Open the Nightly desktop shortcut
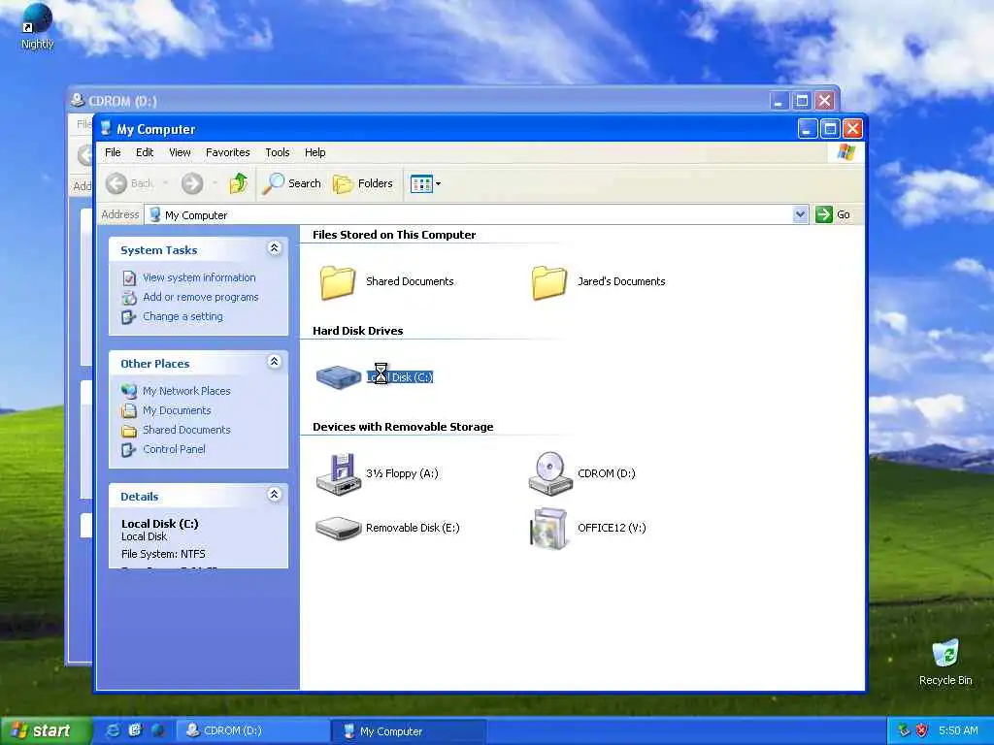 pos(37,26)
